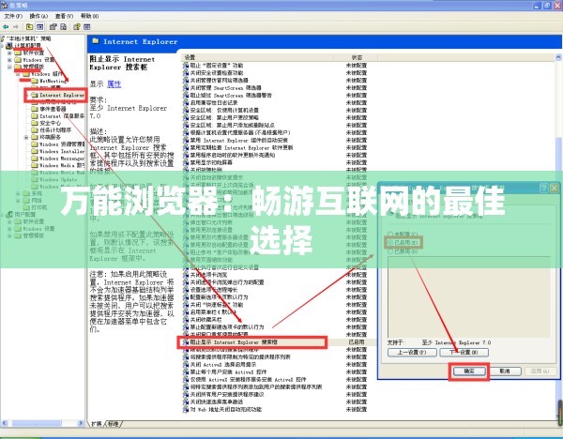Toggle the Show/Hide console tree toolbar icon
Image resolution: width=563 pixels, height=439 pixels.
(39, 27)
